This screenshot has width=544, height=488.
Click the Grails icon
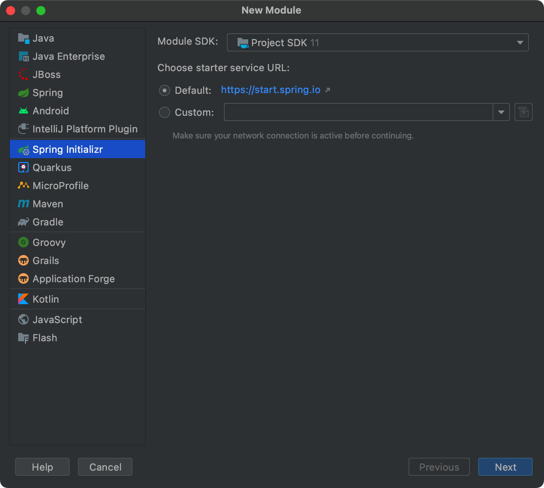coord(23,260)
